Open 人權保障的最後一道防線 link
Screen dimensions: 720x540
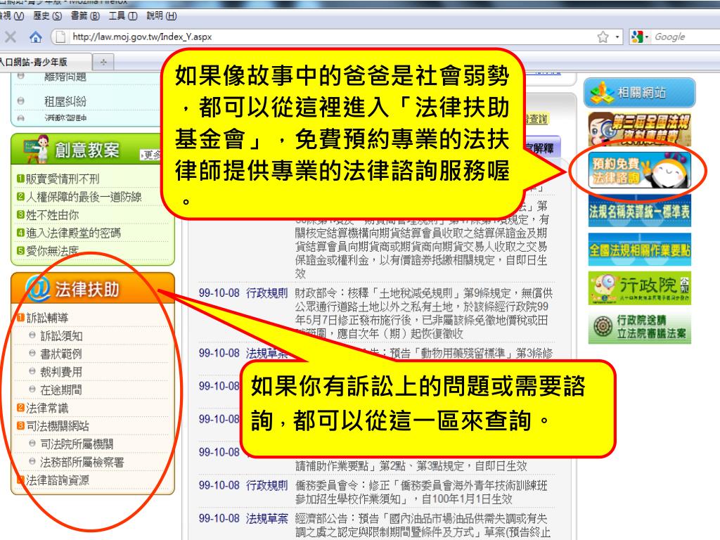tap(84, 197)
